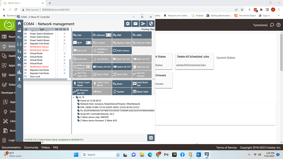Open the Documentation footer link

pos(11,148)
